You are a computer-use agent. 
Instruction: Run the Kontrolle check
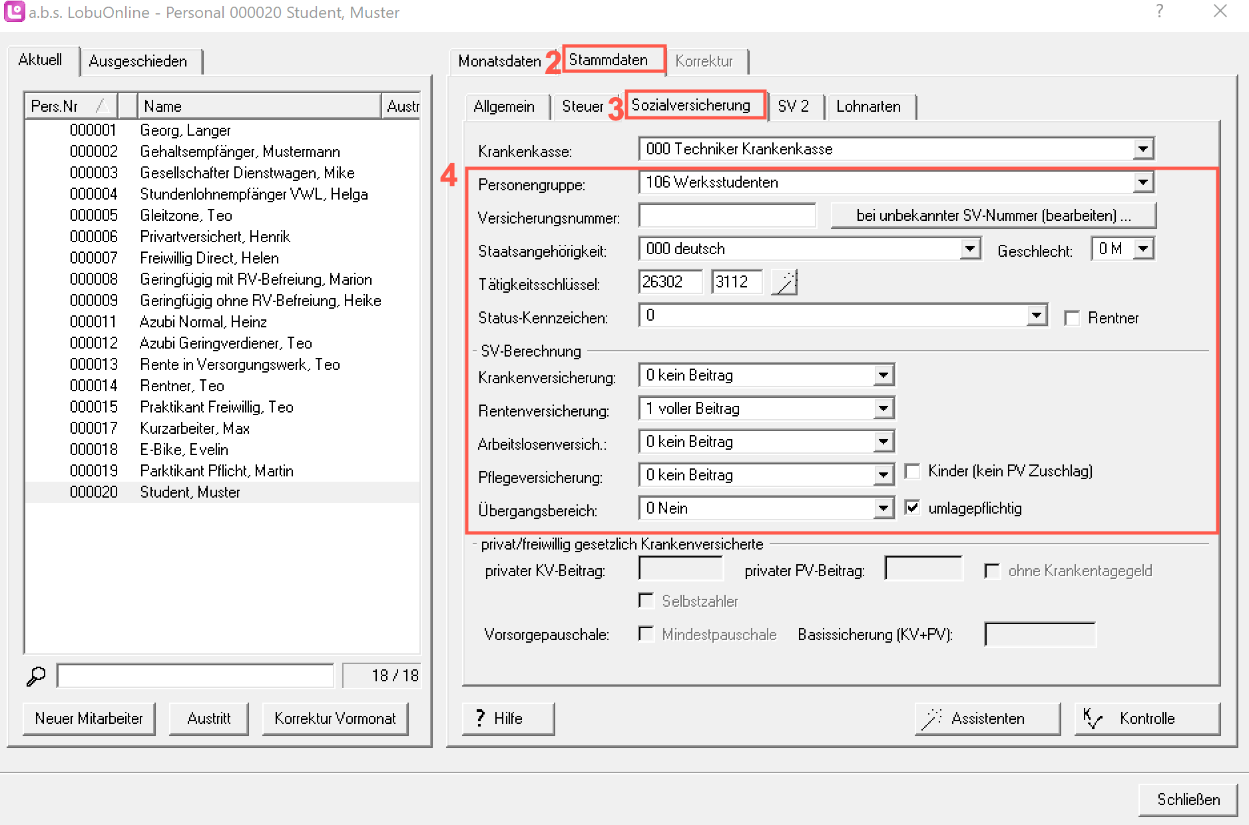[1147, 719]
